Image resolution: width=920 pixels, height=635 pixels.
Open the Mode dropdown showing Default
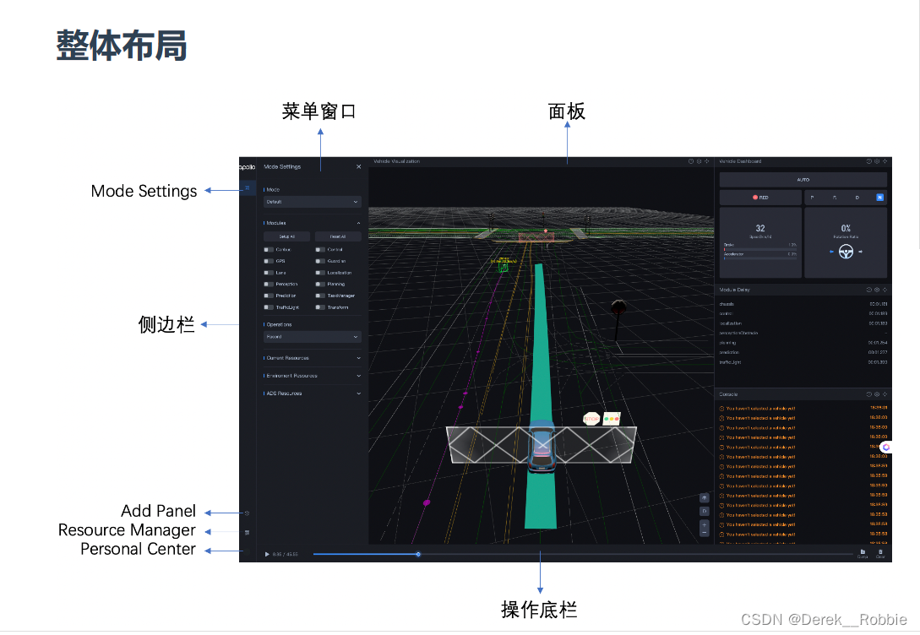312,202
